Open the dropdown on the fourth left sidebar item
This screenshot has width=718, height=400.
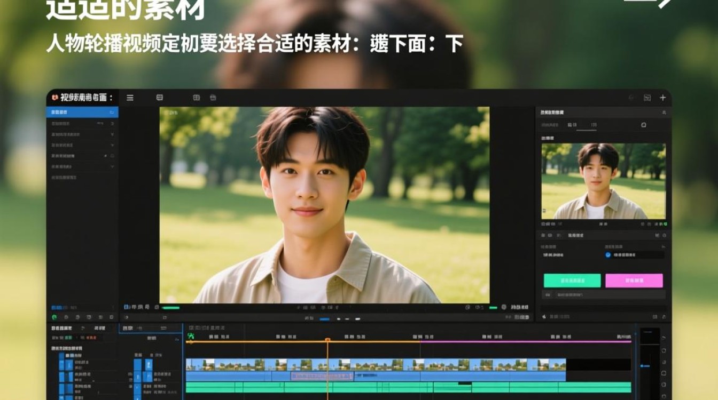pyautogui.click(x=112, y=145)
